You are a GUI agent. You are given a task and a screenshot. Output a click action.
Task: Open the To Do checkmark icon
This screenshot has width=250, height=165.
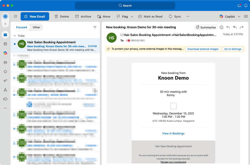5,80
